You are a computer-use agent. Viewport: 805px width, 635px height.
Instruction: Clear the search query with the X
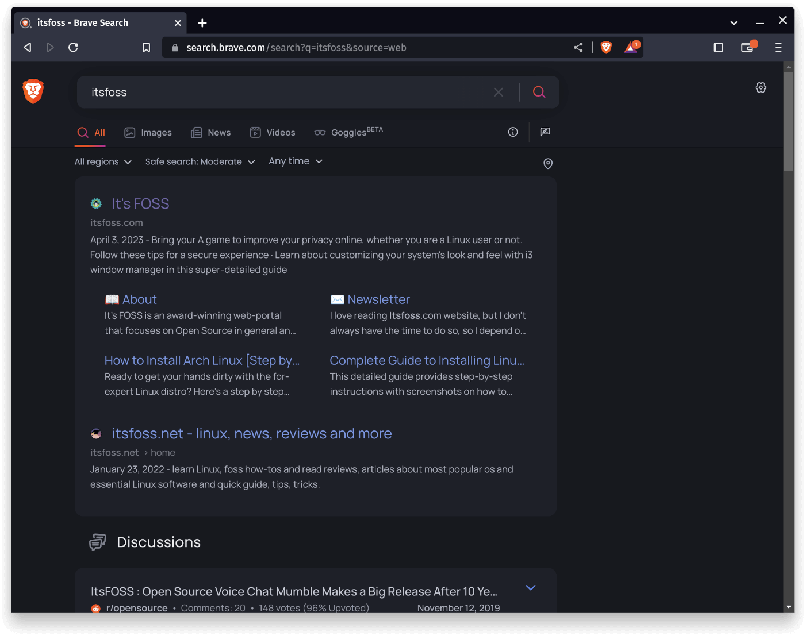[x=498, y=92]
